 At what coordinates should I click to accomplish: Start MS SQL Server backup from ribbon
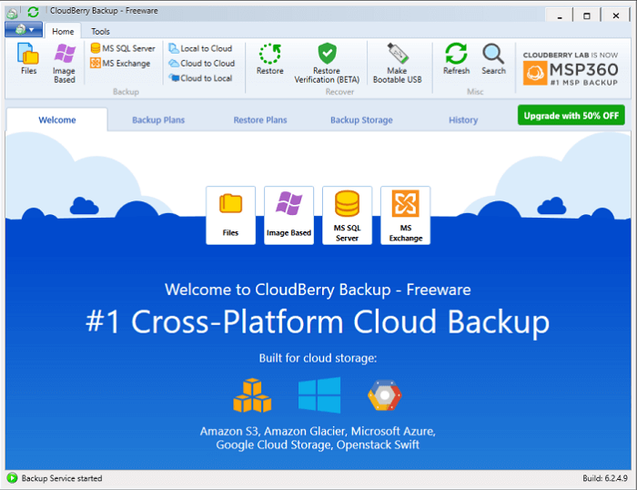[123, 48]
